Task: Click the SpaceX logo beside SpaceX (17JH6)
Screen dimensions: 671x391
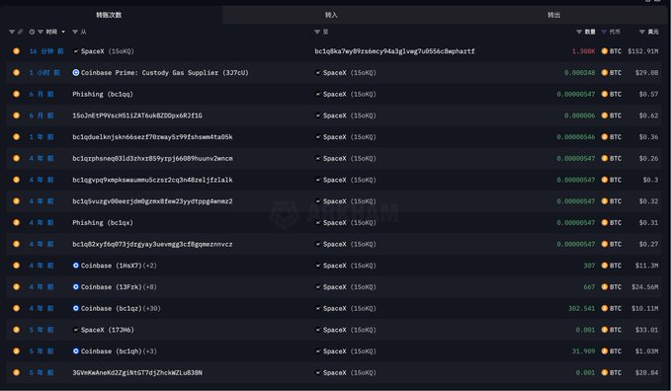Action: coord(76,330)
